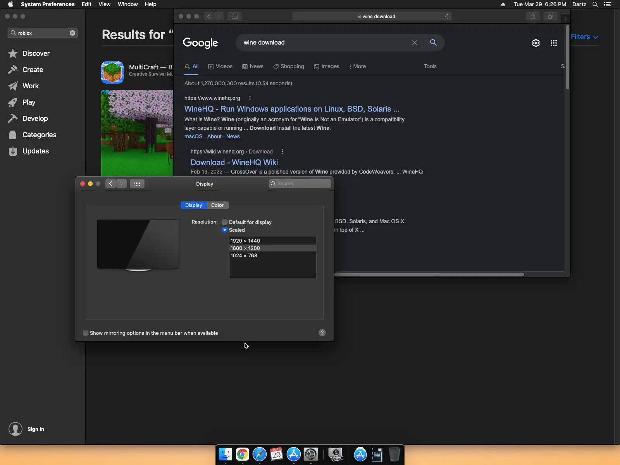Reload the wine download page in Safari

[448, 16]
